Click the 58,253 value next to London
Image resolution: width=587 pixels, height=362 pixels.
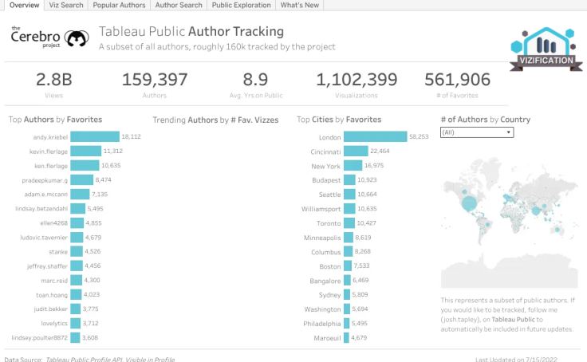419,136
